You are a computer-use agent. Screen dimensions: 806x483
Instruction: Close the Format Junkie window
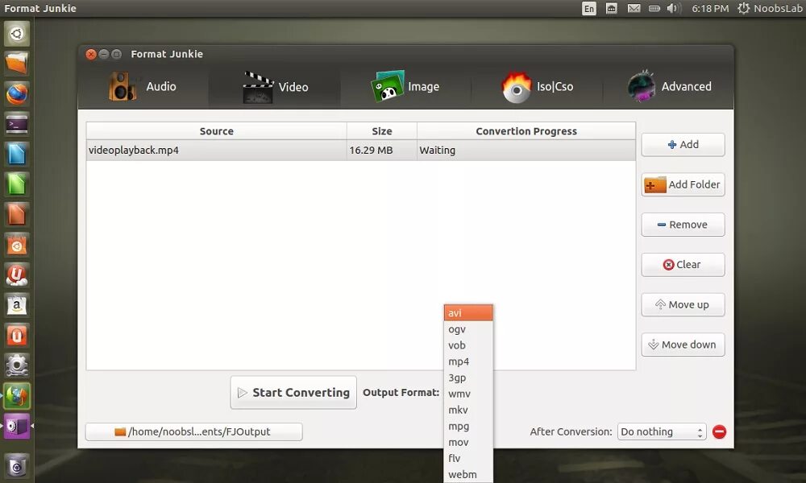(91, 54)
